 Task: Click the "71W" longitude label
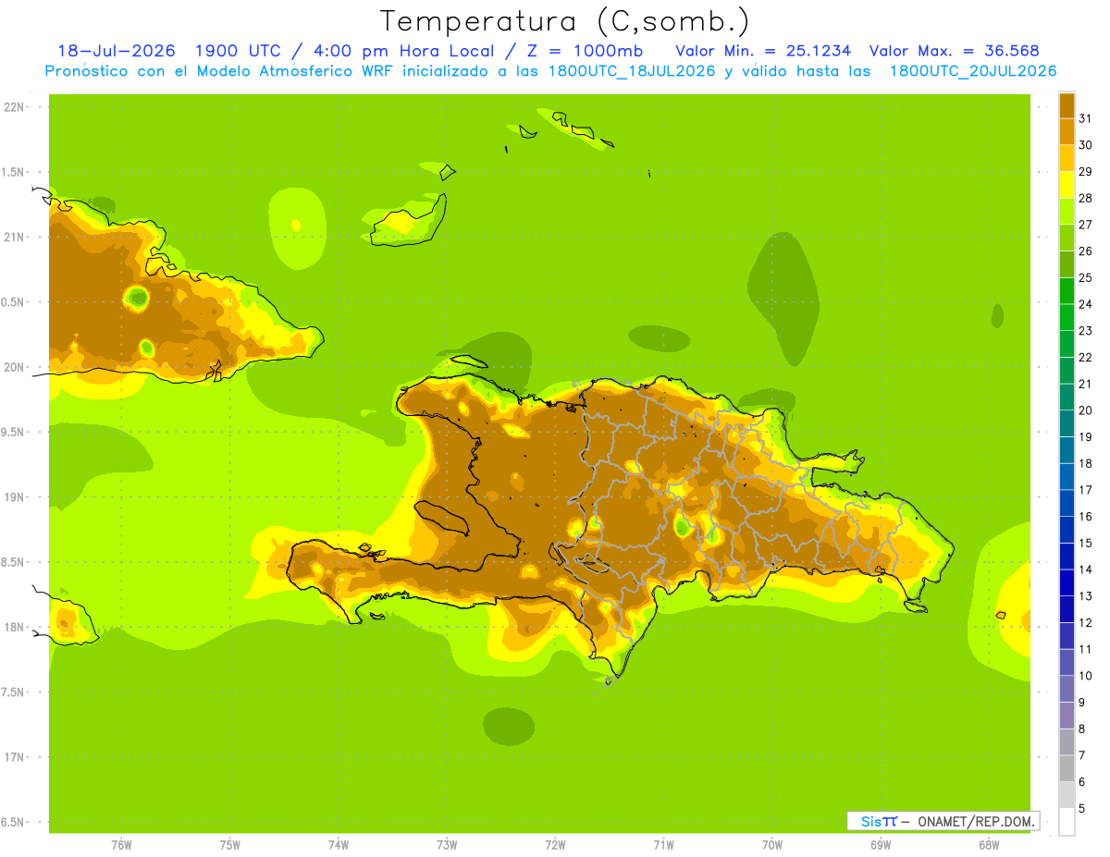point(663,845)
